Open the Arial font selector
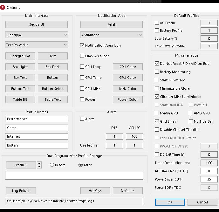 (112, 24)
